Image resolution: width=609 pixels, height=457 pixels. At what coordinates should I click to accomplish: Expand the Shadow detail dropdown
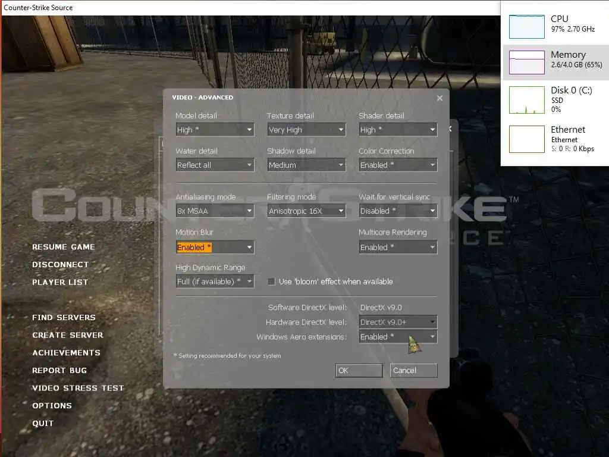coord(306,165)
